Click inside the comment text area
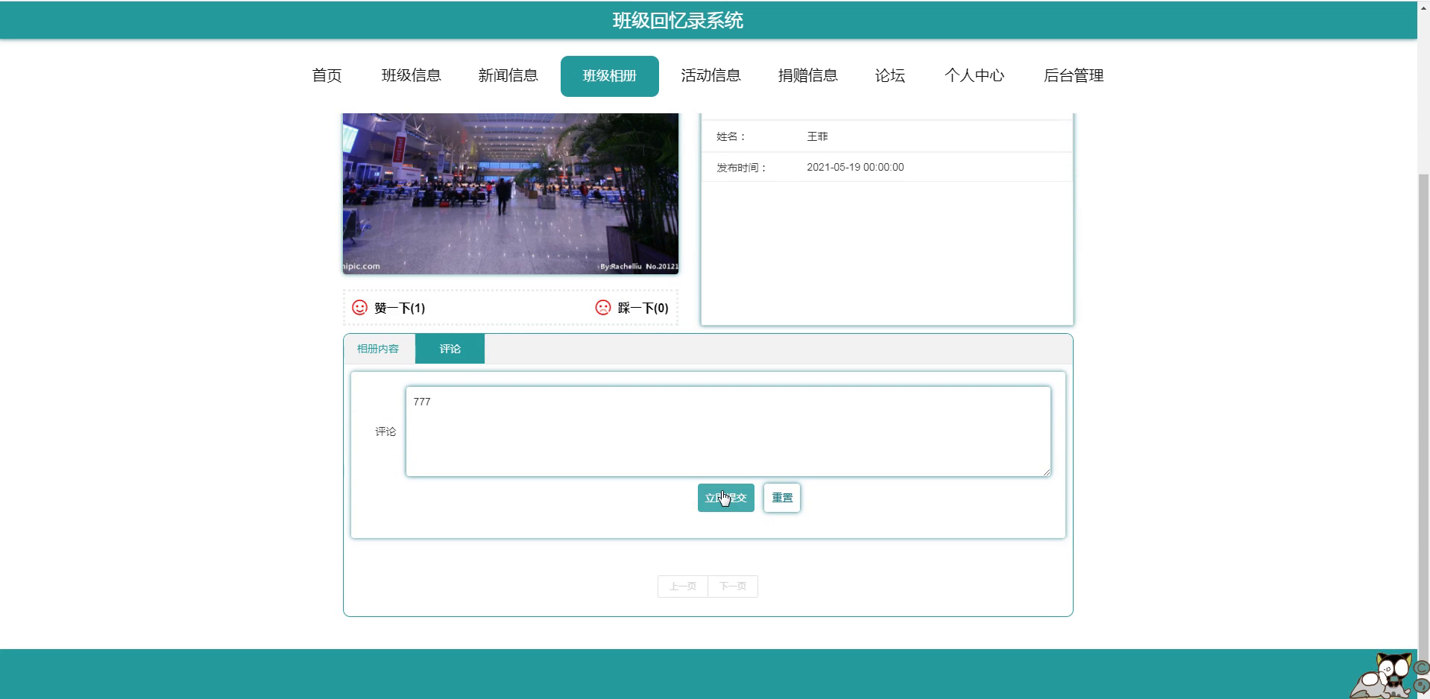This screenshot has width=1430, height=699. tap(727, 431)
